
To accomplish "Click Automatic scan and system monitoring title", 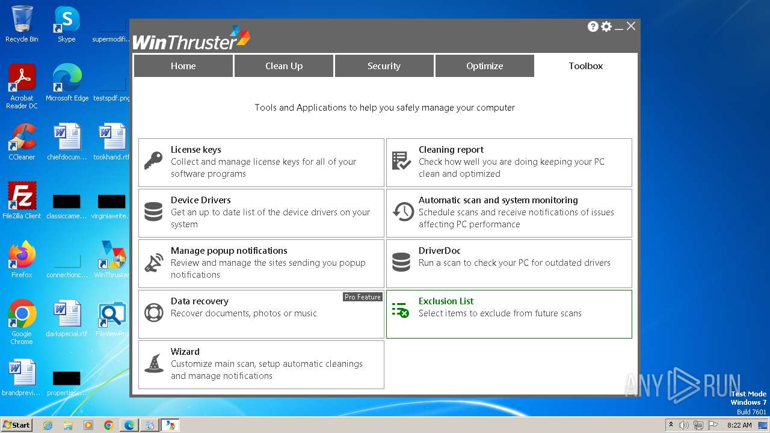I will (498, 200).
